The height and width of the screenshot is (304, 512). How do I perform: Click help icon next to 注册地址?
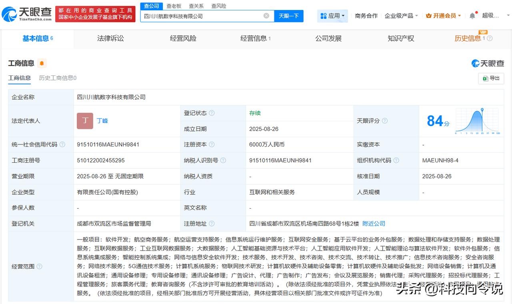(x=212, y=224)
